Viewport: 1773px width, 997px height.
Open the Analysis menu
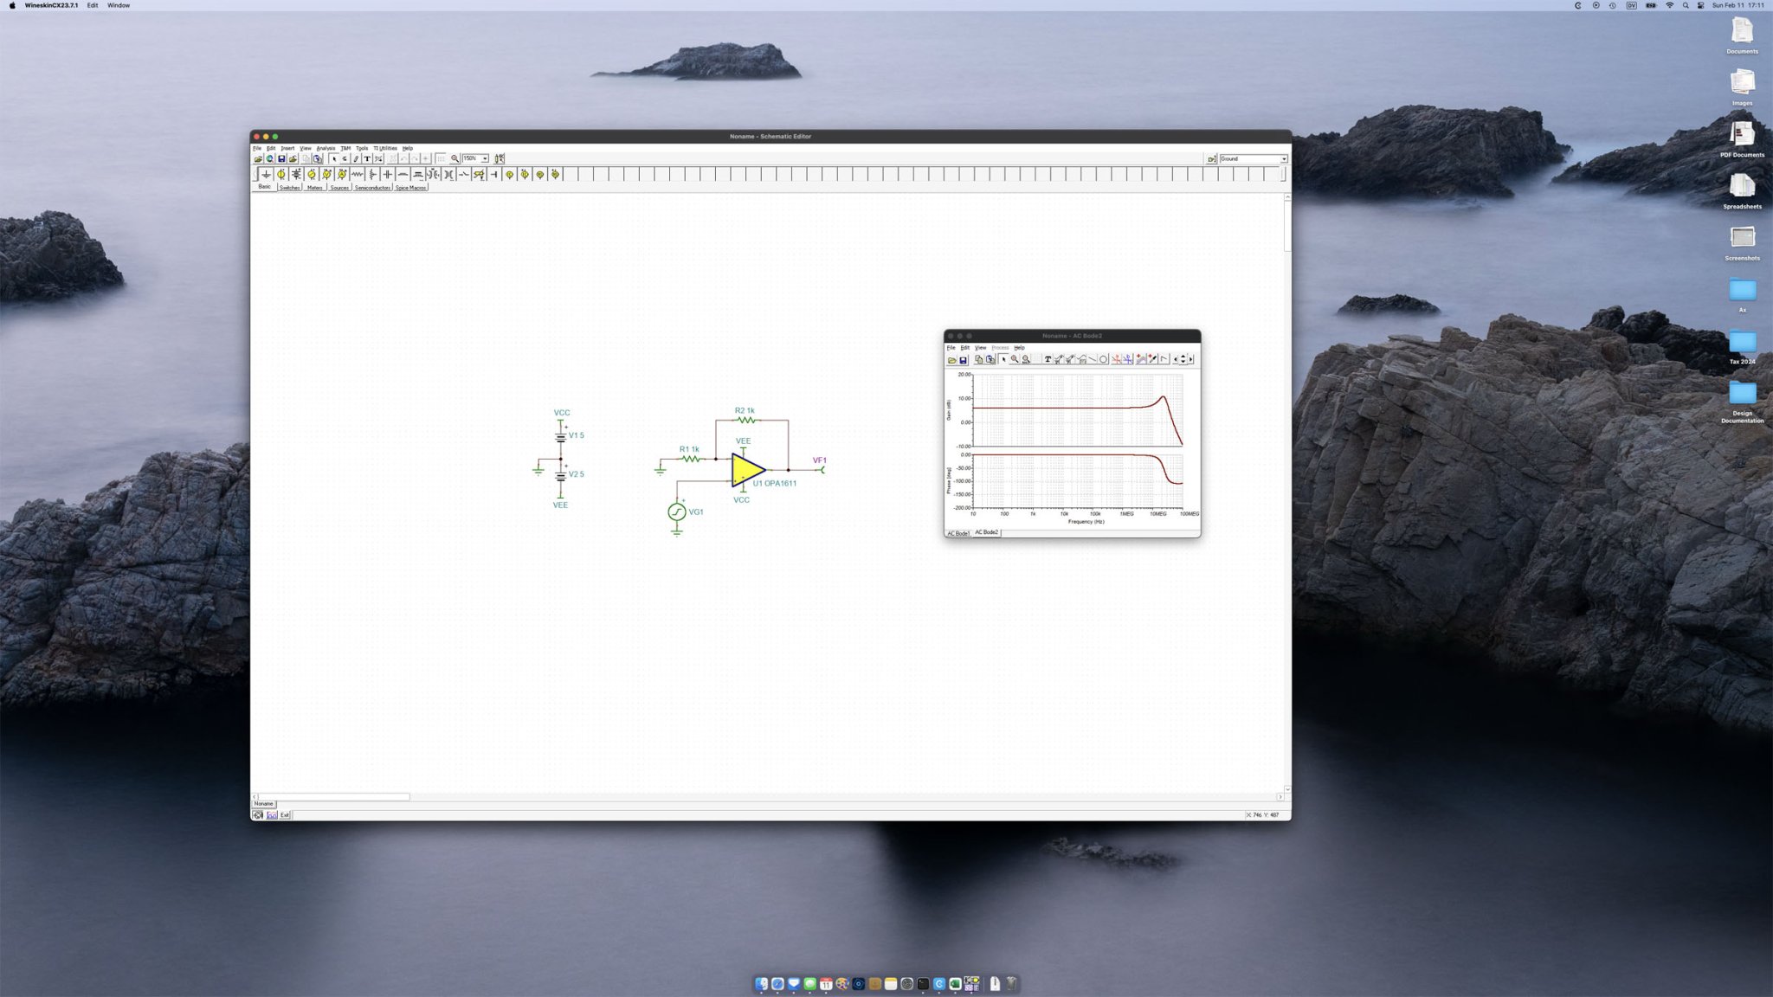[x=326, y=148]
